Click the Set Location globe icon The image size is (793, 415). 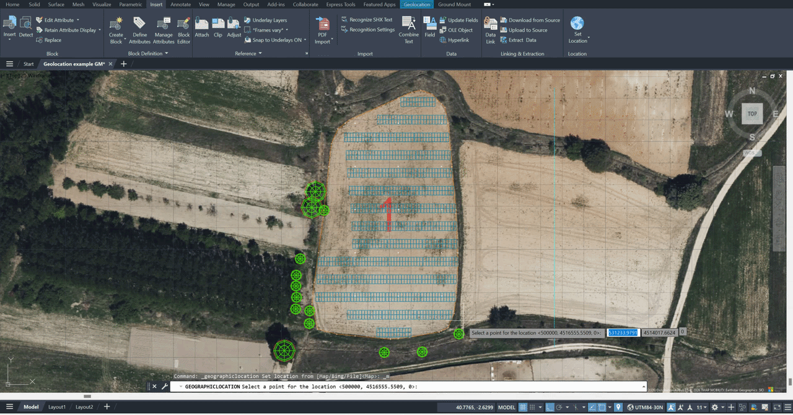click(577, 23)
